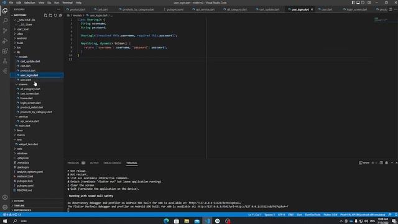Open the File menu
The image size is (398, 224).
[x=11, y=2]
